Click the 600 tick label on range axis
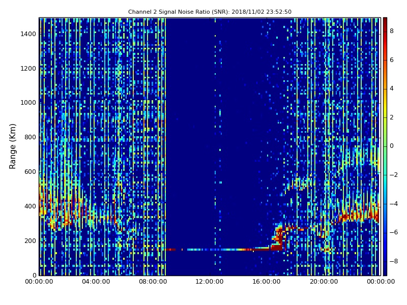This screenshot has height=305, width=407. [30, 172]
